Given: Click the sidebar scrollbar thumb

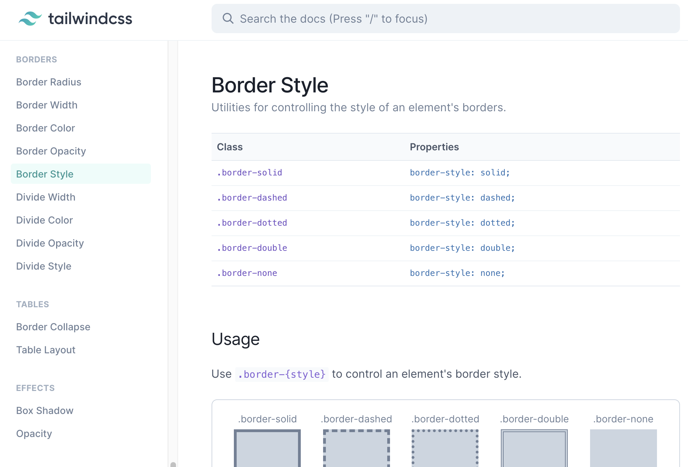Looking at the screenshot, I should (x=173, y=464).
